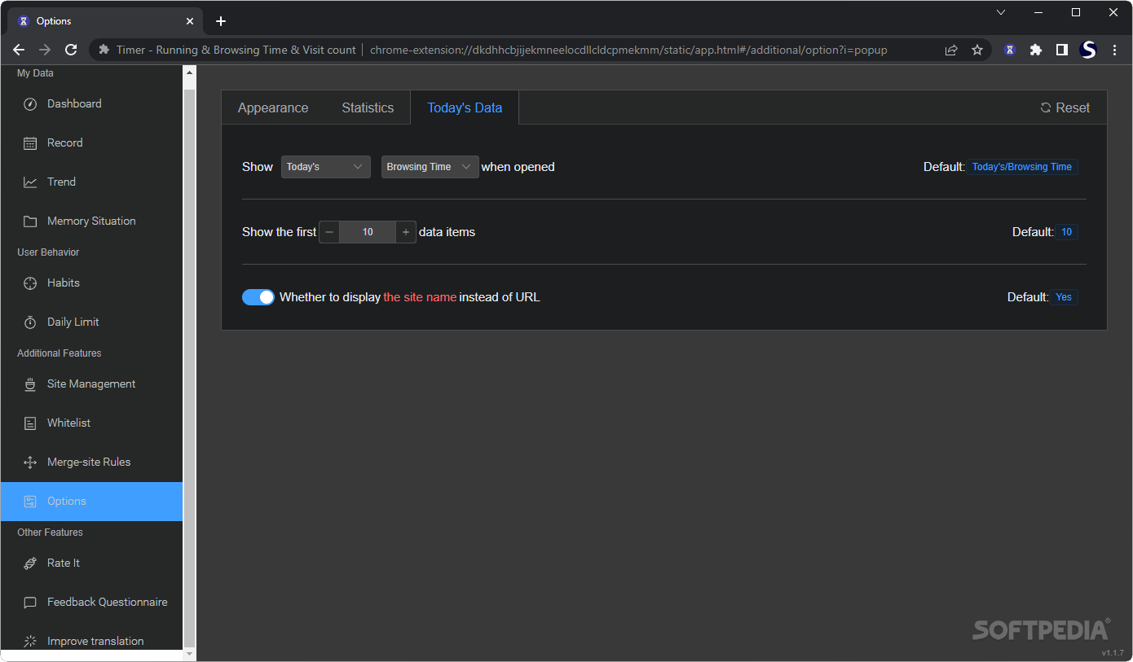1133x662 pixels.
Task: Open the Browsing Time type dropdown
Action: point(430,167)
